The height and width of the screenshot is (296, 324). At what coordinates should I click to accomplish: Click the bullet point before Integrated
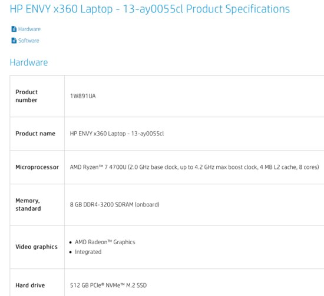pyautogui.click(x=71, y=252)
